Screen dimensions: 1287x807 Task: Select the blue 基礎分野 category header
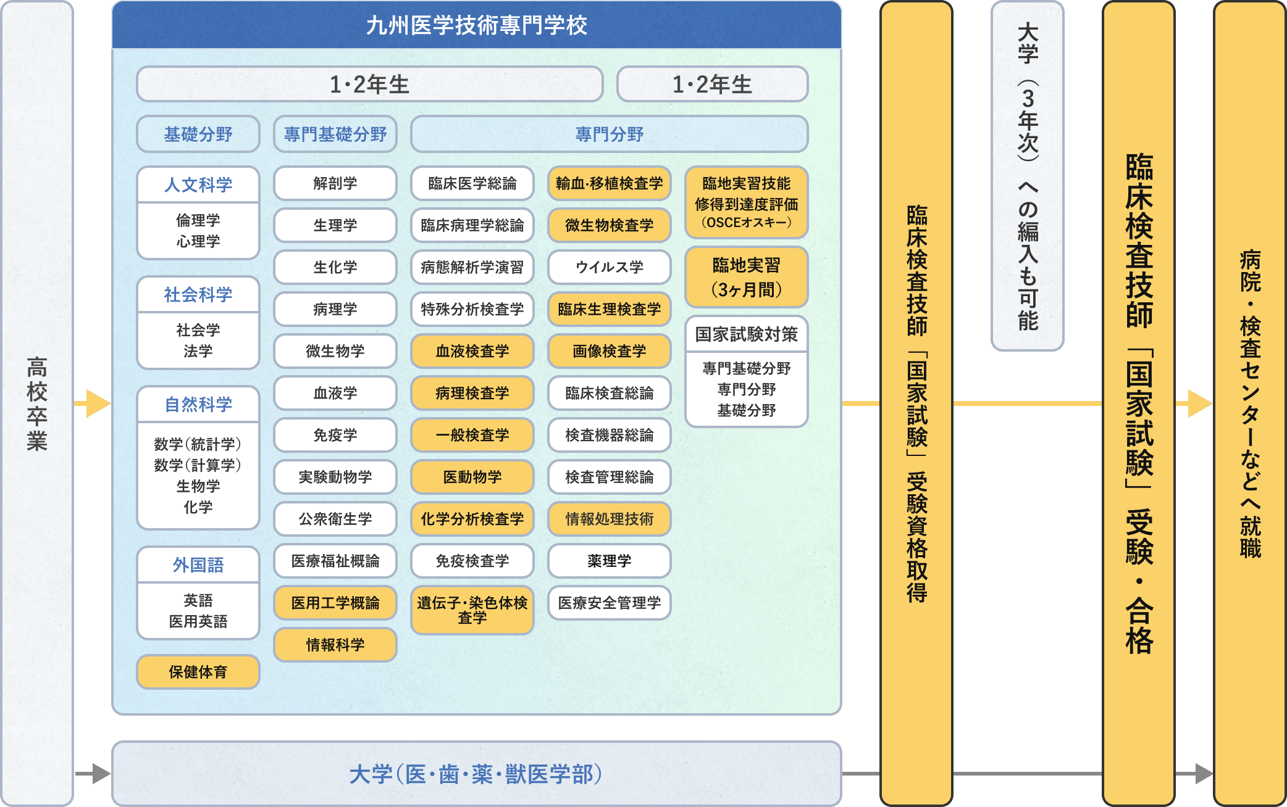click(x=198, y=134)
